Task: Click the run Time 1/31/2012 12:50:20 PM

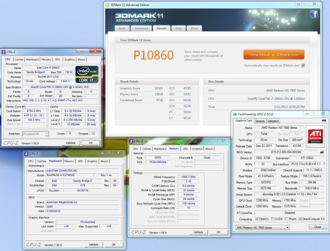Action: (289, 107)
